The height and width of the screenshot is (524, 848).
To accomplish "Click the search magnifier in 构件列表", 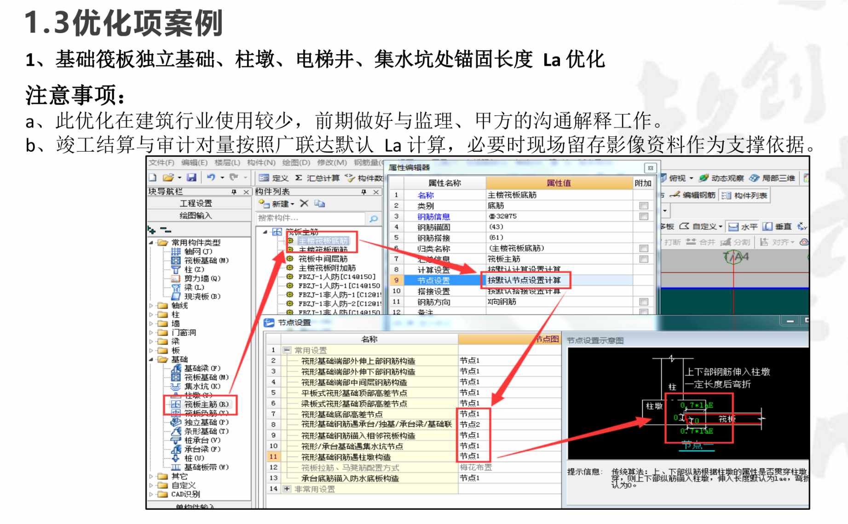I will click(374, 219).
